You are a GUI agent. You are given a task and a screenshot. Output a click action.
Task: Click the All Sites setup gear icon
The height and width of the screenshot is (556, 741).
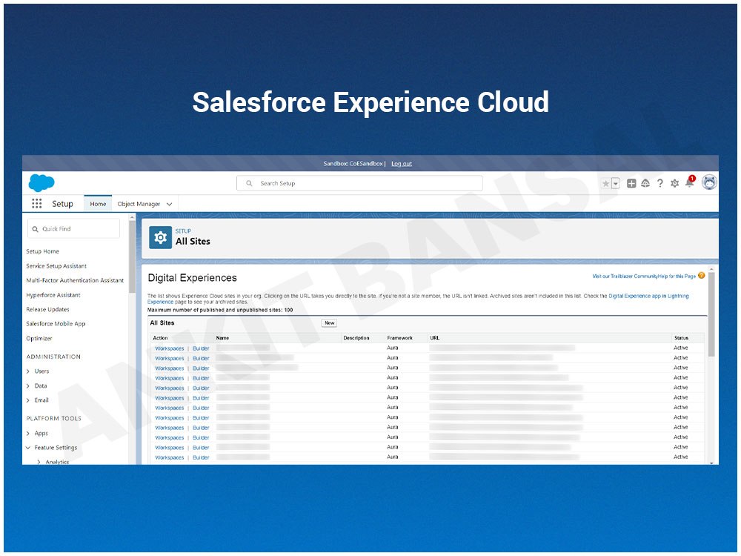160,237
